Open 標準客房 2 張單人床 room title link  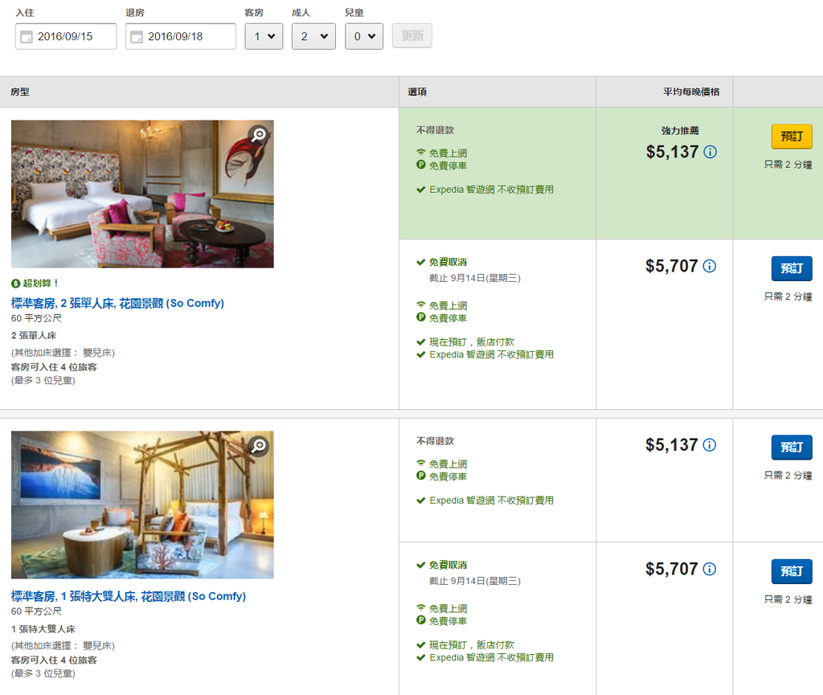(x=117, y=303)
